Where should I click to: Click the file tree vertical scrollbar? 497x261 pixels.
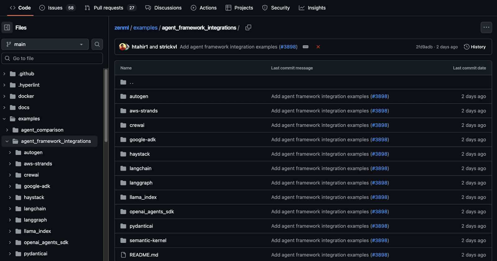click(x=106, y=105)
